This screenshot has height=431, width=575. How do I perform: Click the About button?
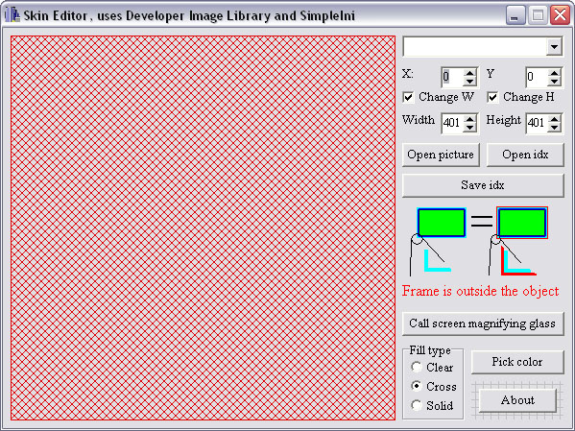517,400
